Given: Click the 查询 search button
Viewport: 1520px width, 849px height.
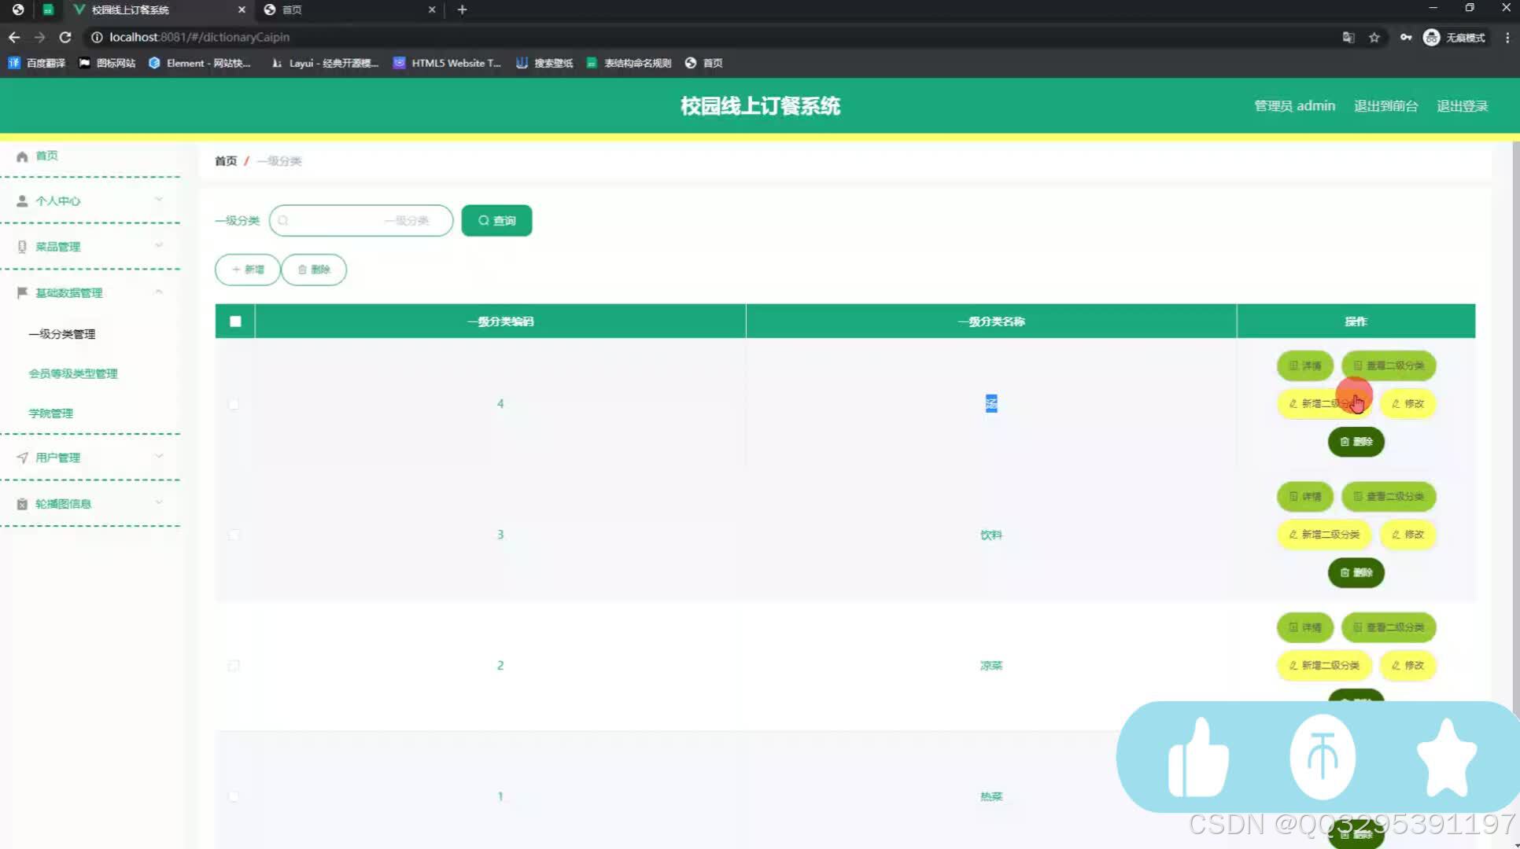Looking at the screenshot, I should coord(496,221).
